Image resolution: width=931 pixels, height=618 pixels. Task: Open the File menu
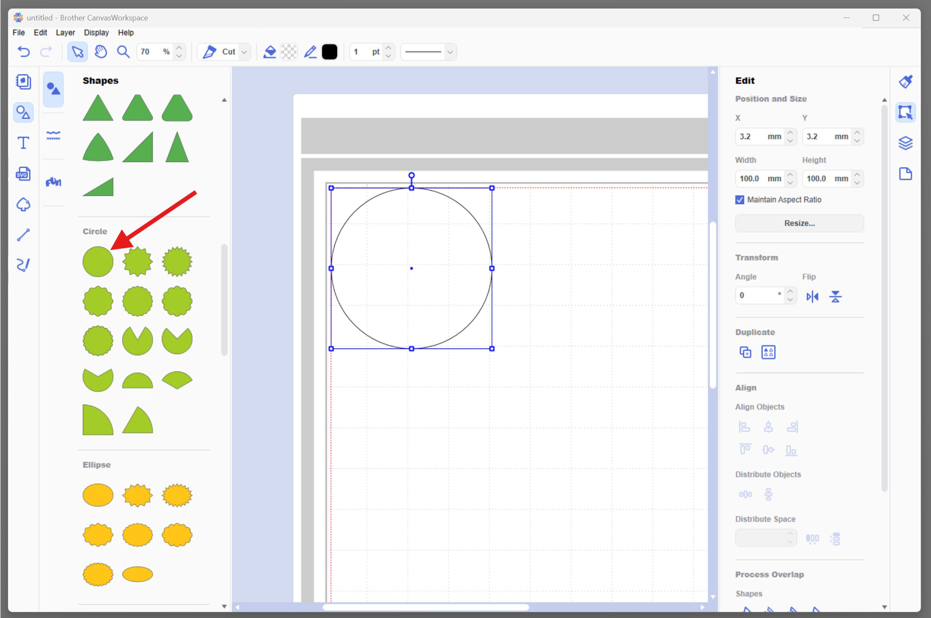tap(19, 33)
